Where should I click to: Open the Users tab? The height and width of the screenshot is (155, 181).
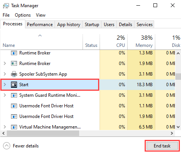coord(109,25)
